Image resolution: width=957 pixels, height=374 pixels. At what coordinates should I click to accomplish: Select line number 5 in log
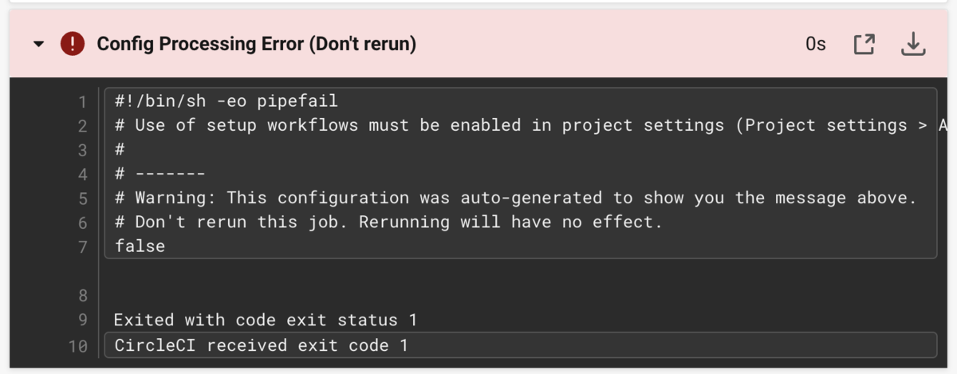pyautogui.click(x=81, y=198)
